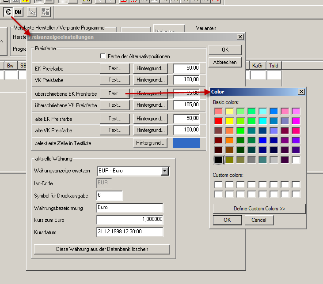Image resolution: width=323 pixels, height=284 pixels.
Task: Enable Farbe der Alternativpositionen checkbox
Action: (103, 56)
